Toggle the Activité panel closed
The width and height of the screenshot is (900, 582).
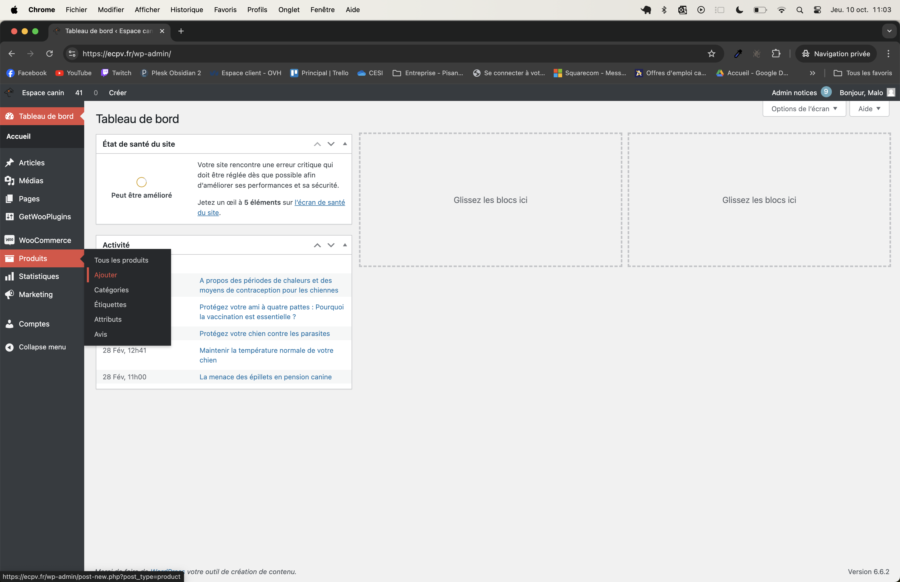tap(344, 245)
